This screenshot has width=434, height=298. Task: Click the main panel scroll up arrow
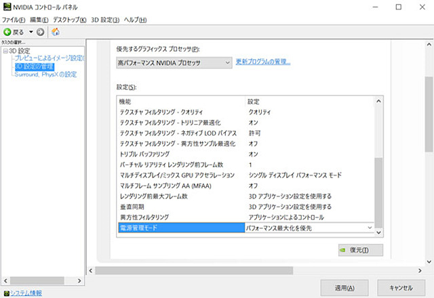coord(429,44)
